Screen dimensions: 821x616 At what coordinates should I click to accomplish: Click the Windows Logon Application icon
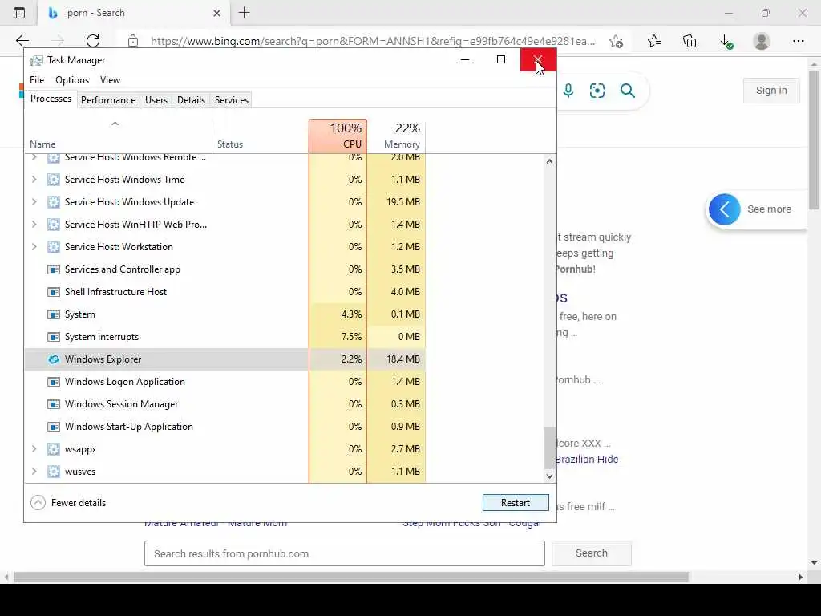[54, 382]
